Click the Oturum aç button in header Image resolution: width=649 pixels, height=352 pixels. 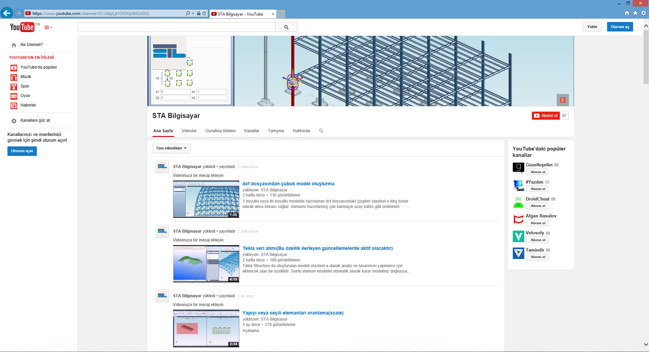pos(620,27)
